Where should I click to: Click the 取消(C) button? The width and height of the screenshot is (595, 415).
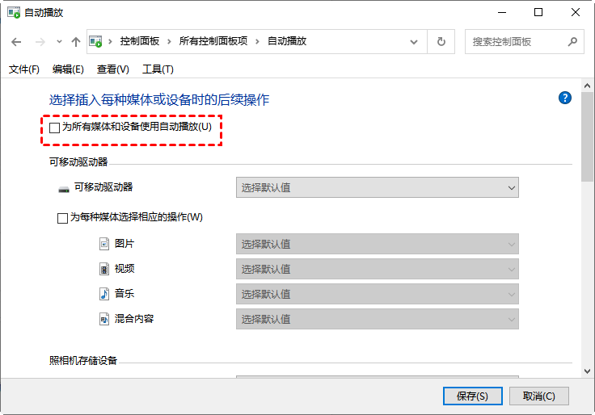click(538, 396)
